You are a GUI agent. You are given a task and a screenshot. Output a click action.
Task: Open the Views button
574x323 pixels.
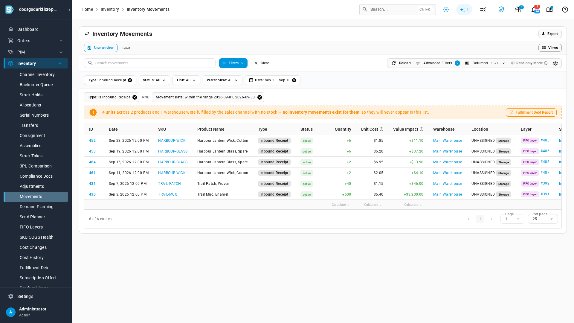pyautogui.click(x=550, y=48)
